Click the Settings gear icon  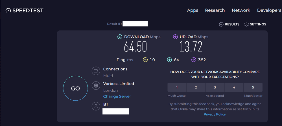coord(246,24)
